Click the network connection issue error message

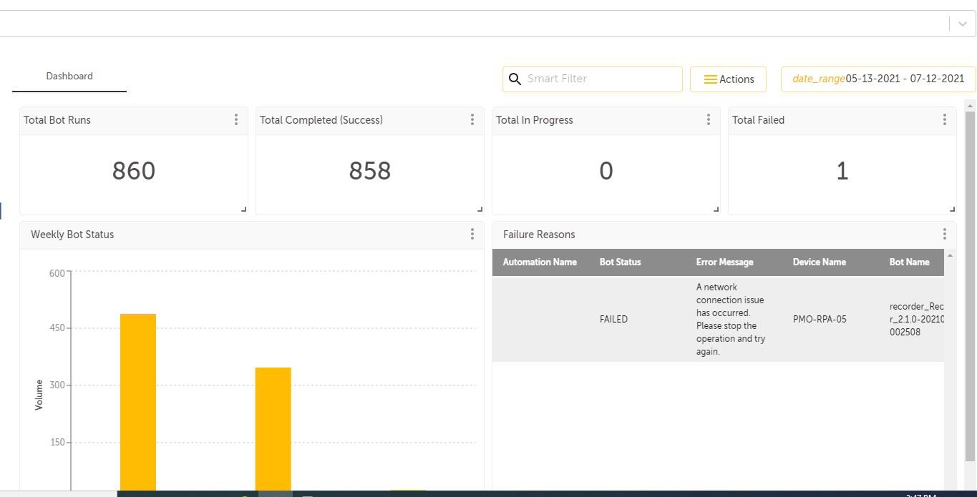tap(731, 320)
